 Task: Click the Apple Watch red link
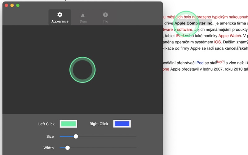[229, 36]
